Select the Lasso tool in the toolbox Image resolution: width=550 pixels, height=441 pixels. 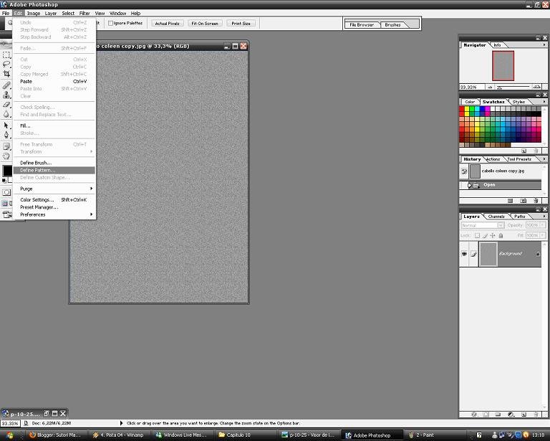click(x=6, y=64)
